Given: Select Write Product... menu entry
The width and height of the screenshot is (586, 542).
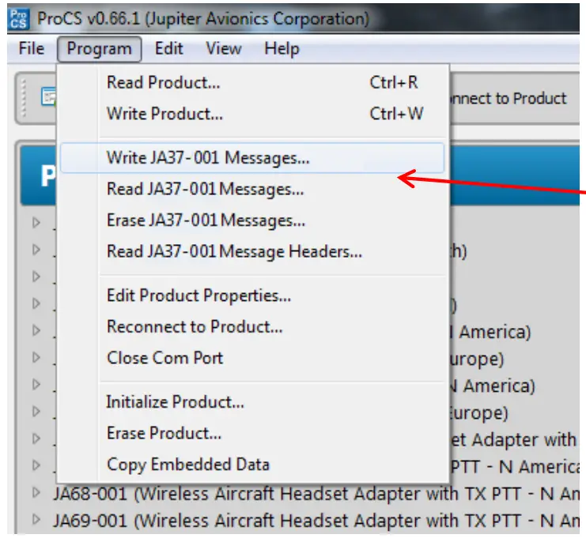Looking at the screenshot, I should tap(252, 114).
